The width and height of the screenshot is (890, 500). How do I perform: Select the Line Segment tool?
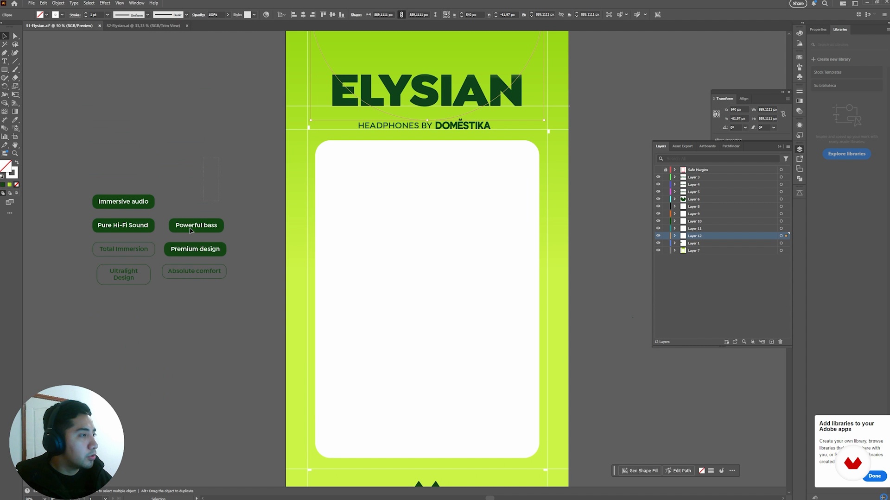coord(15,61)
